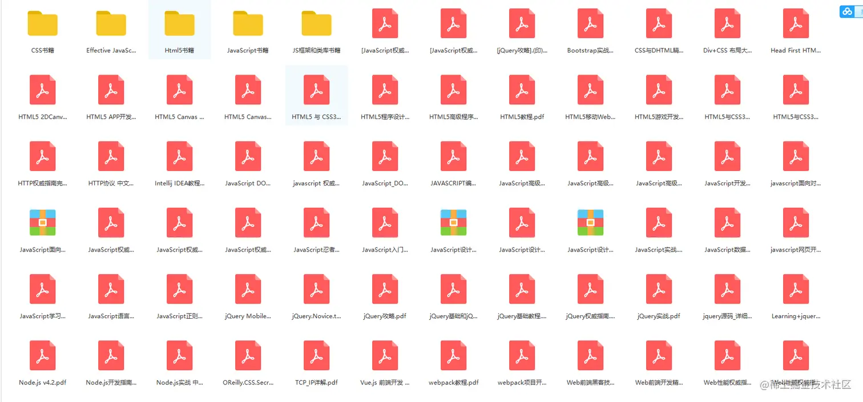Image resolution: width=863 pixels, height=402 pixels.
Task: Click the 'jQuery权威指南...' file label
Action: pyautogui.click(x=591, y=316)
